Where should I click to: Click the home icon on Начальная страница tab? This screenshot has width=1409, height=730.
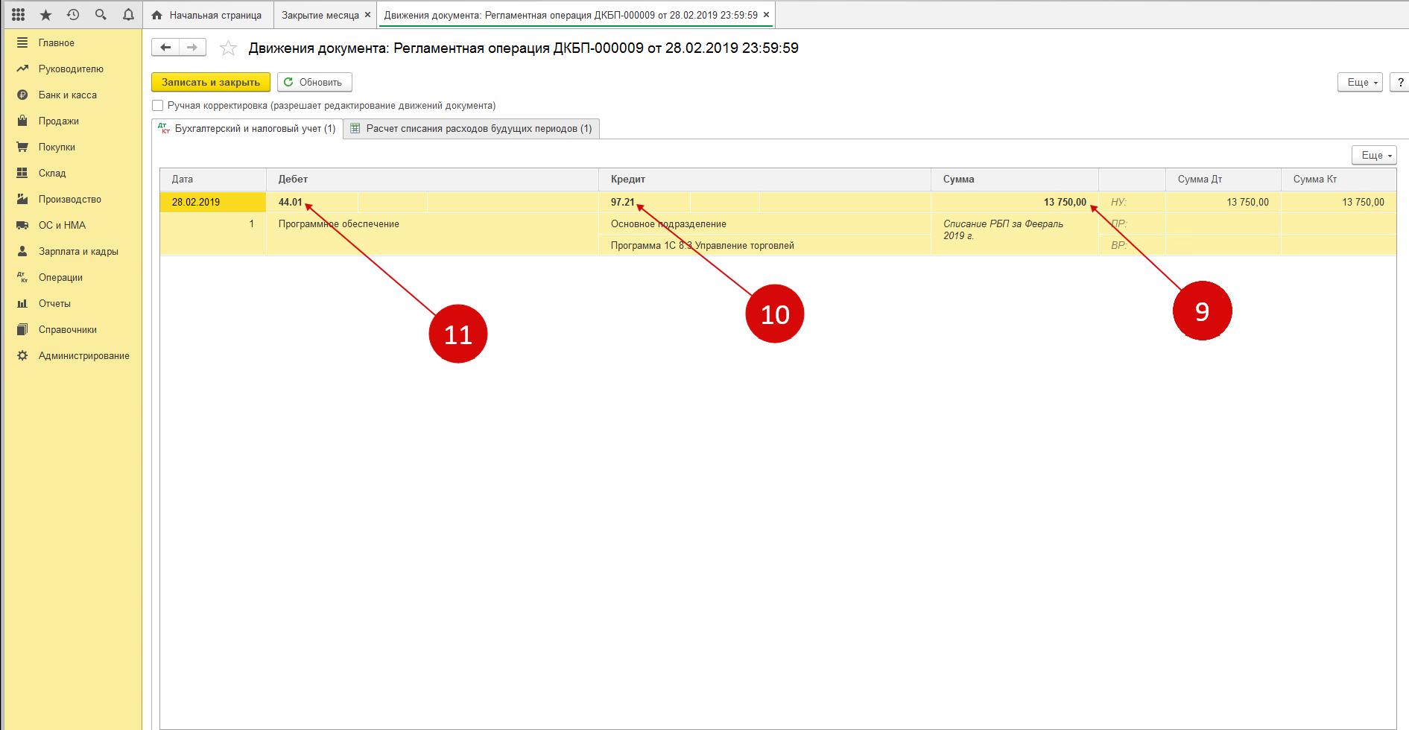click(156, 15)
